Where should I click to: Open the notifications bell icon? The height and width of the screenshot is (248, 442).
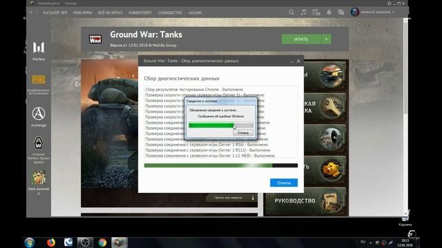(x=329, y=12)
